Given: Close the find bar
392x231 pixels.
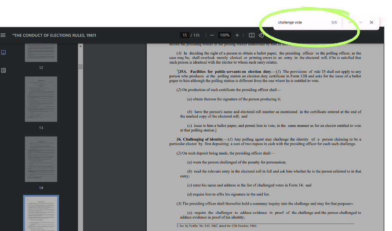Looking at the screenshot, I should [x=371, y=22].
